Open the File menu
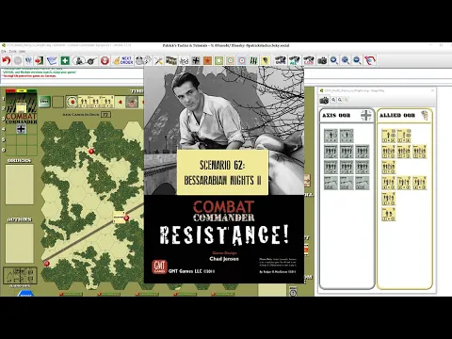 point(4,51)
